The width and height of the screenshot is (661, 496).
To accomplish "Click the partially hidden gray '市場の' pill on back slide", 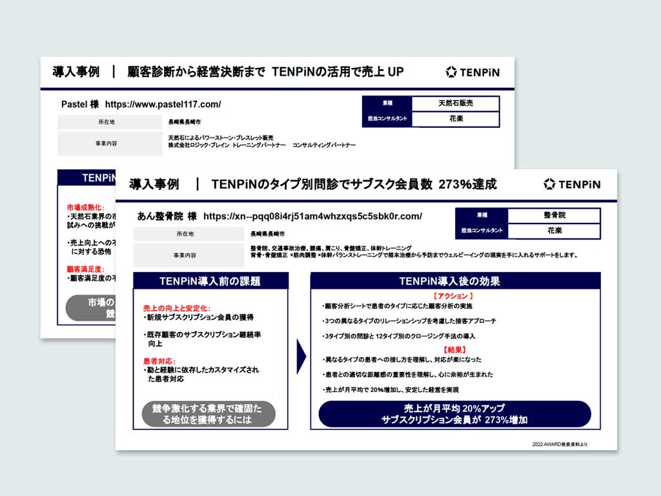I will tap(90, 308).
